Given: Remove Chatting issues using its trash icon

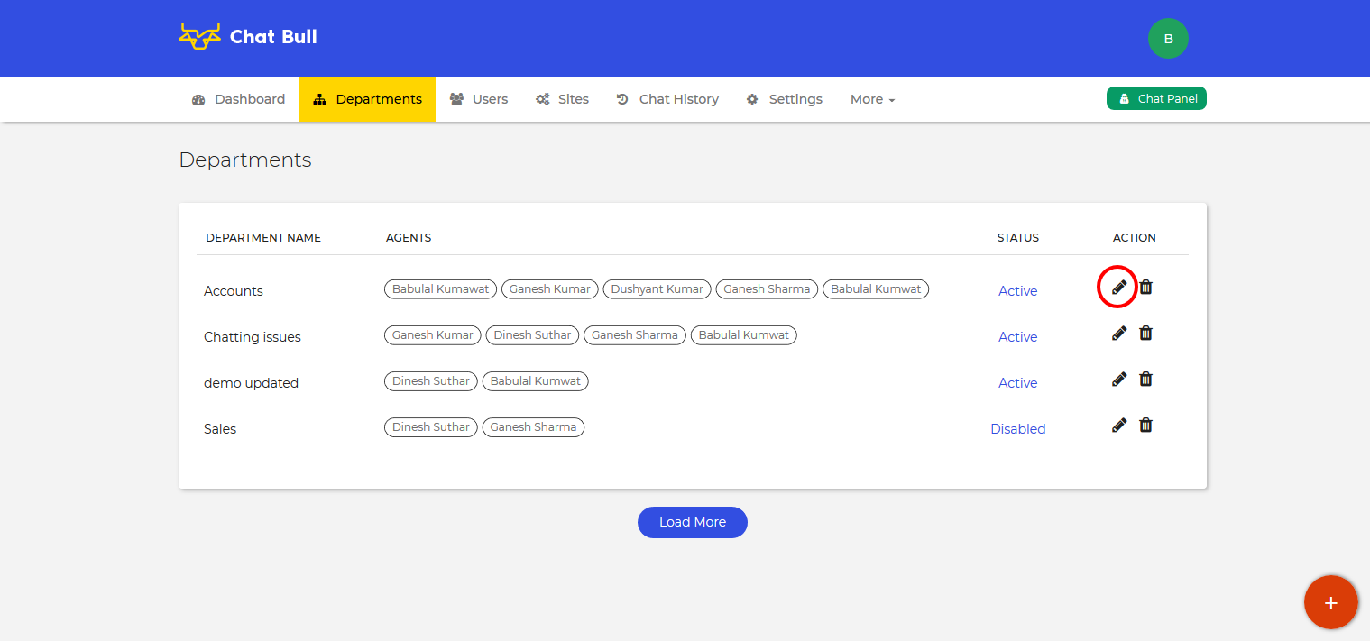Looking at the screenshot, I should pyautogui.click(x=1145, y=333).
